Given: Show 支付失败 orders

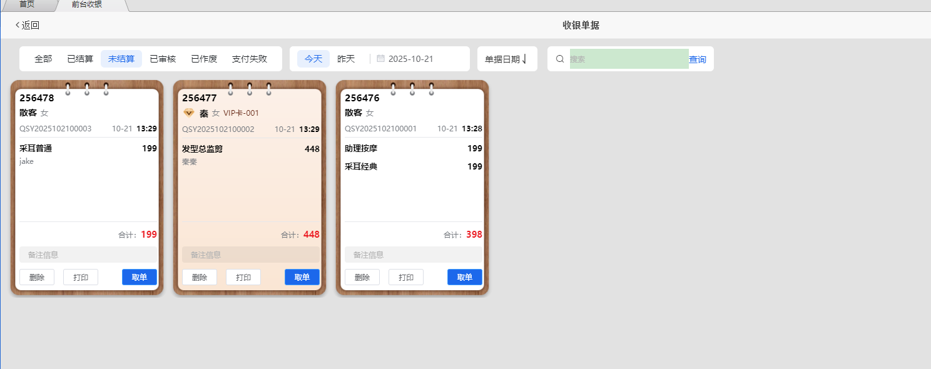Looking at the screenshot, I should point(250,59).
